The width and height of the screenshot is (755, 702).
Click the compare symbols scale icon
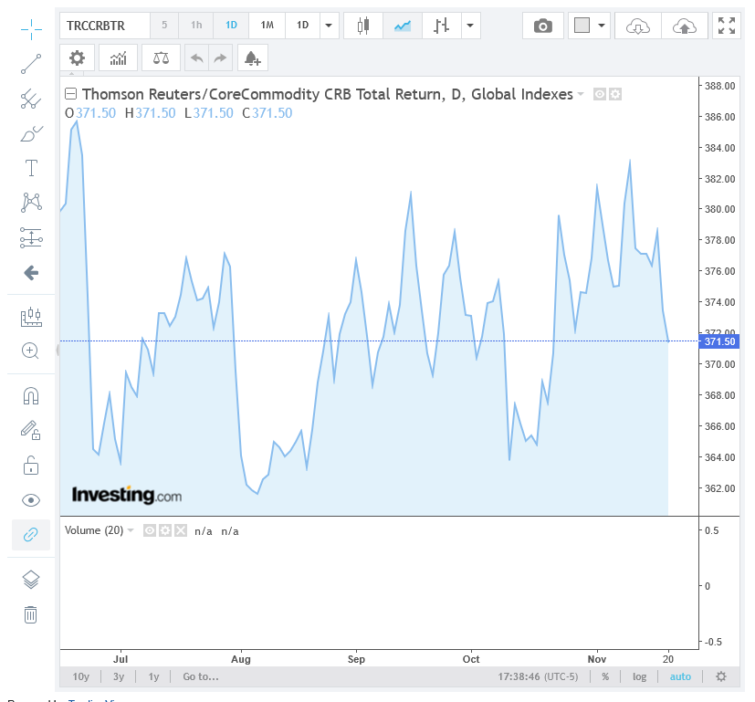(x=162, y=58)
